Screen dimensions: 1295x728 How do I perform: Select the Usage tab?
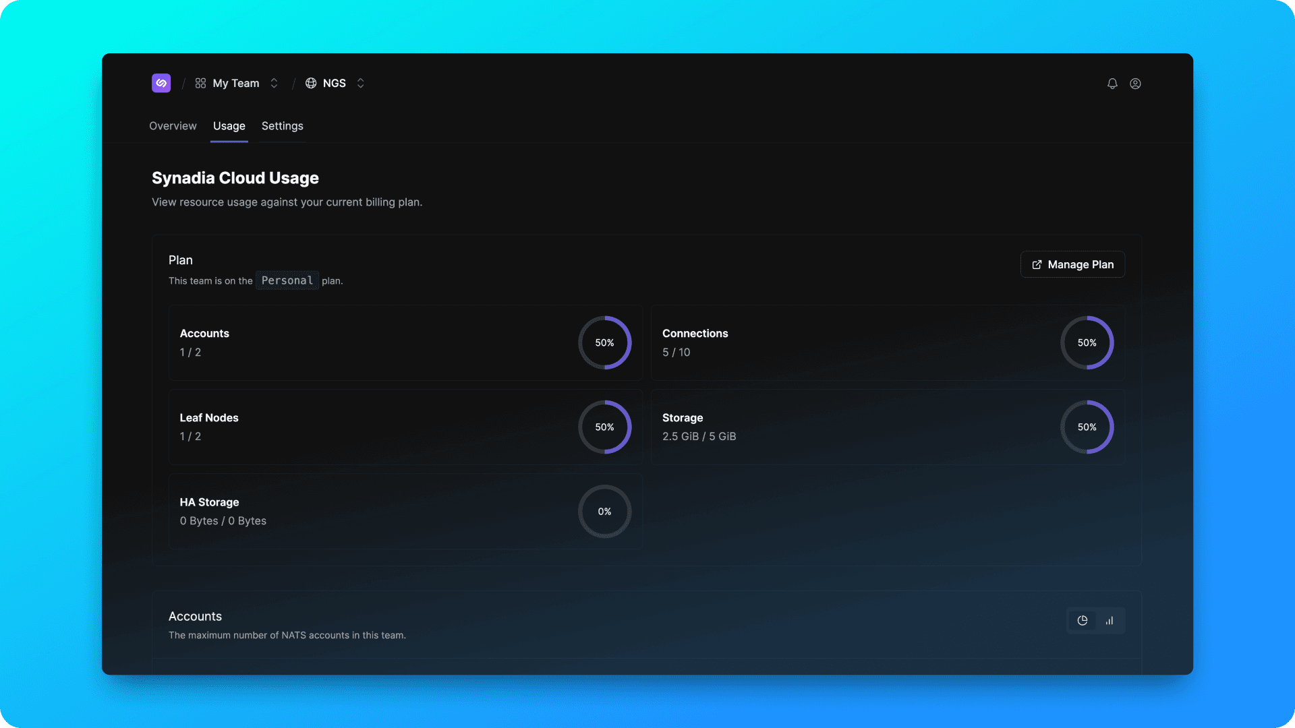[229, 126]
